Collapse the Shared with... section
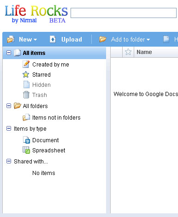This screenshot has height=217, width=178. tap(9, 161)
